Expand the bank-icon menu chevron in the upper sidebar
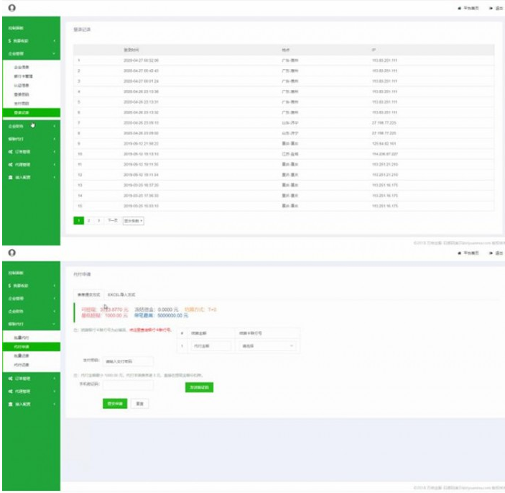The image size is (505, 493). pyautogui.click(x=54, y=178)
